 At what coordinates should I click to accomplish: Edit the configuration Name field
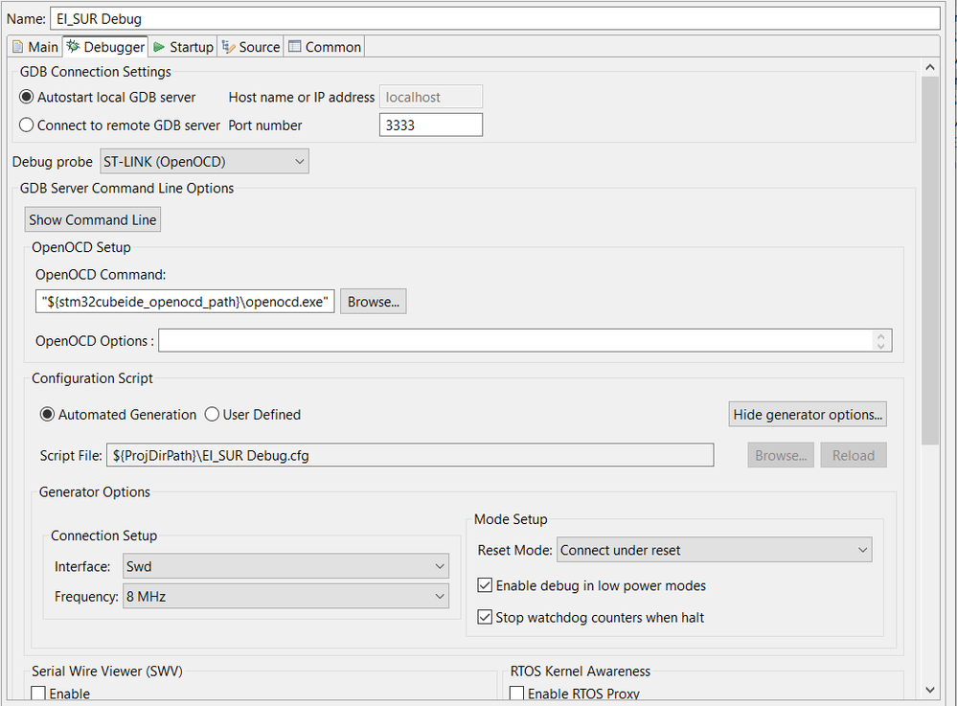coord(495,18)
